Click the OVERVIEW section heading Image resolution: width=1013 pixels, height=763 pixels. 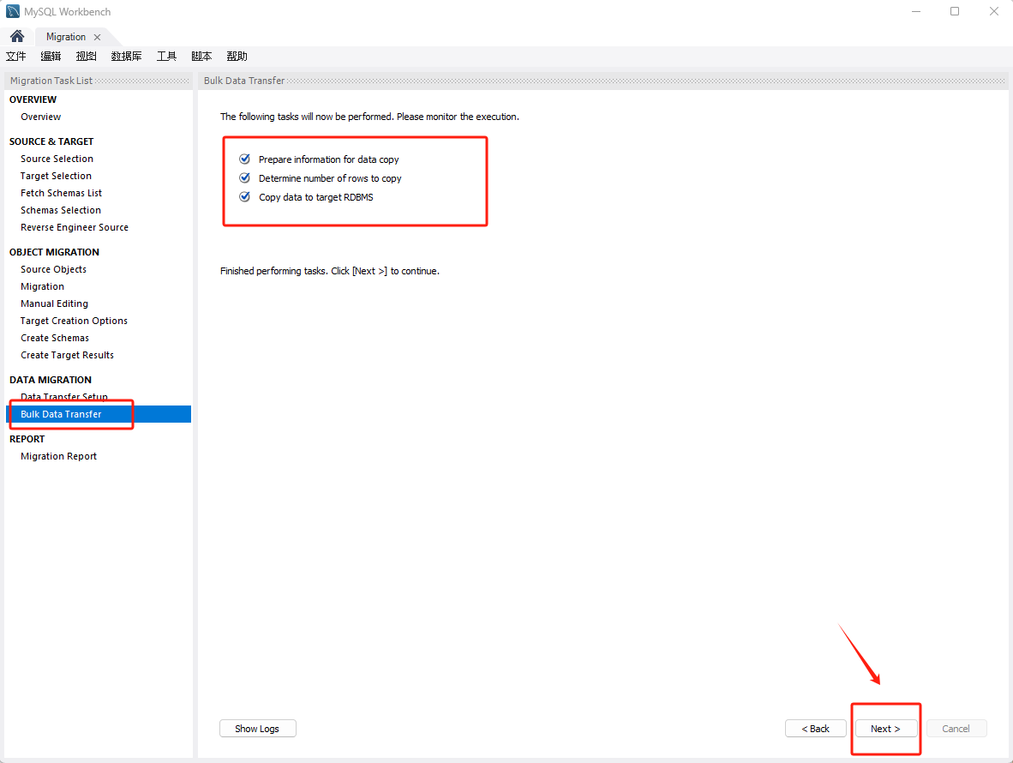pos(33,99)
